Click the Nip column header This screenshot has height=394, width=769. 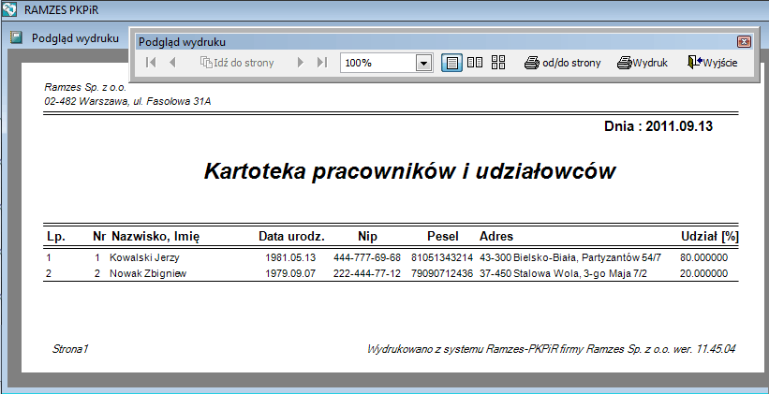coord(367,236)
